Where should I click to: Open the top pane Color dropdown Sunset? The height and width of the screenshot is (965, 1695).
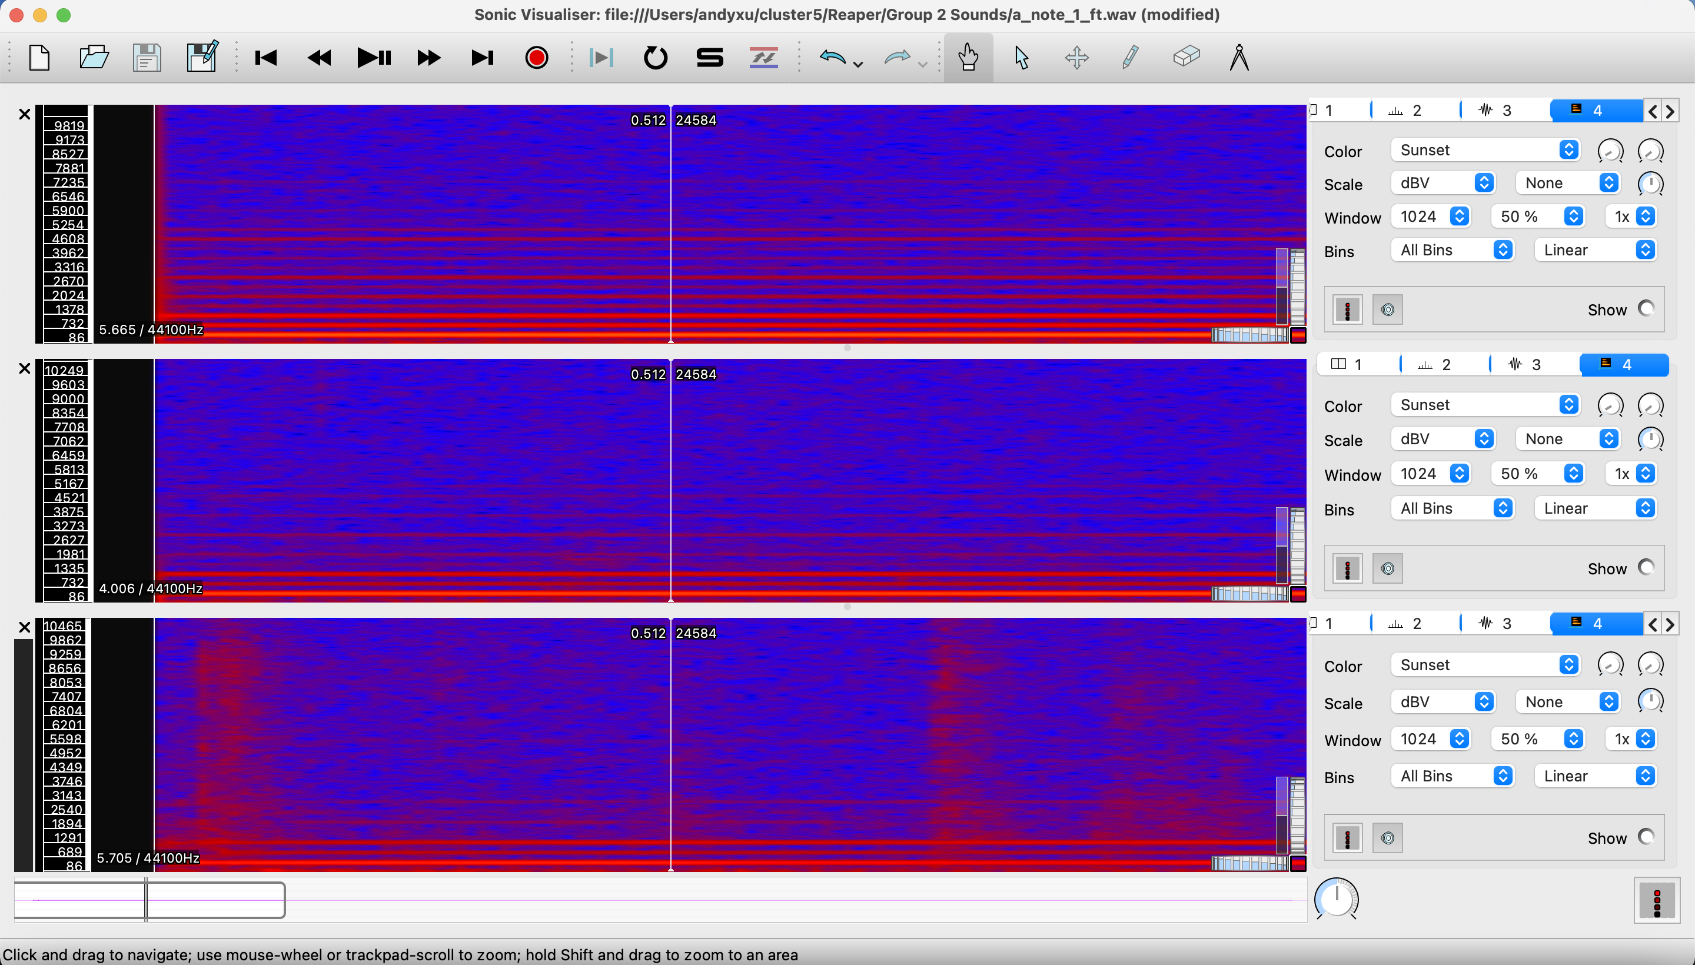click(1485, 151)
